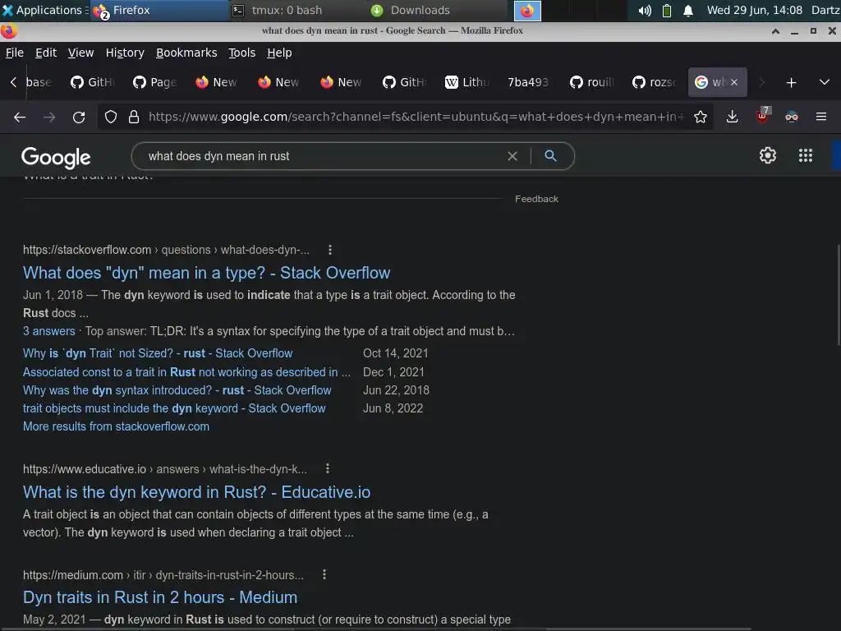This screenshot has width=841, height=631.
Task: Click the glasses extension icon
Action: pos(792,117)
